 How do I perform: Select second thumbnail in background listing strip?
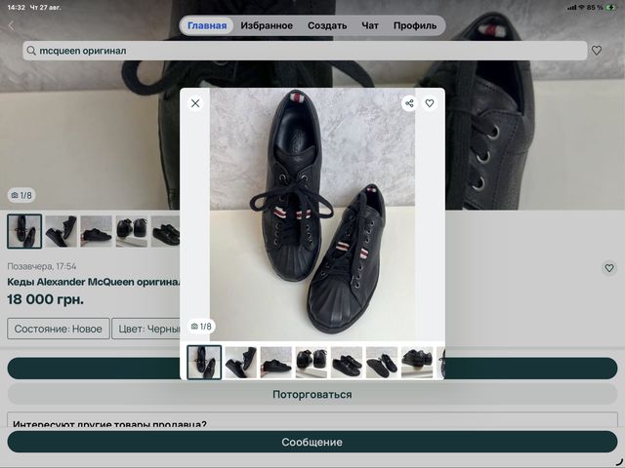click(61, 231)
